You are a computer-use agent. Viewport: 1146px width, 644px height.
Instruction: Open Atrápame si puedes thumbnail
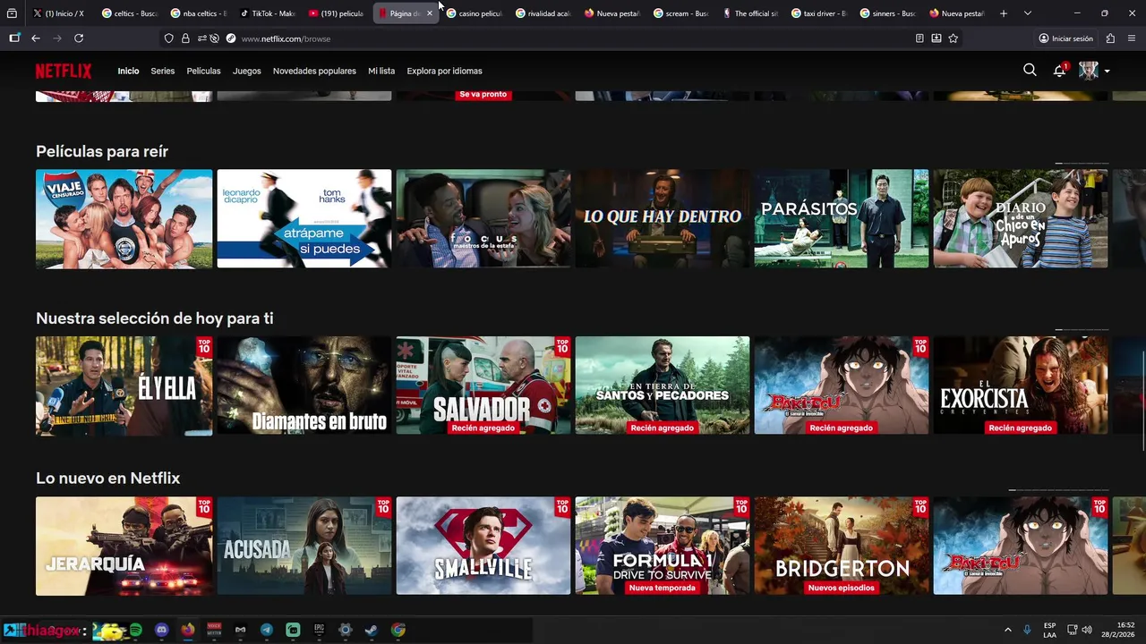pyautogui.click(x=304, y=218)
